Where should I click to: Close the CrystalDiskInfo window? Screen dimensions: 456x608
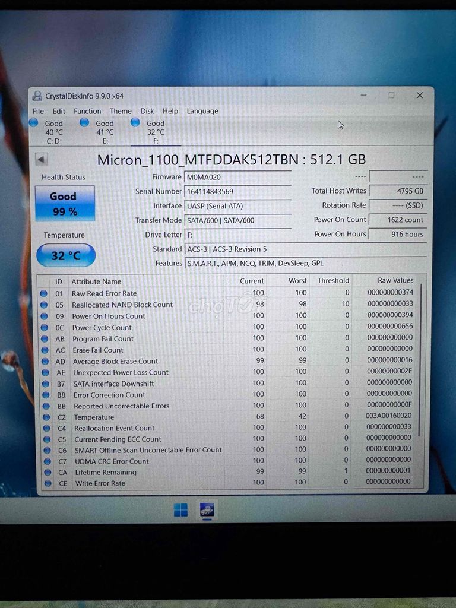[420, 96]
